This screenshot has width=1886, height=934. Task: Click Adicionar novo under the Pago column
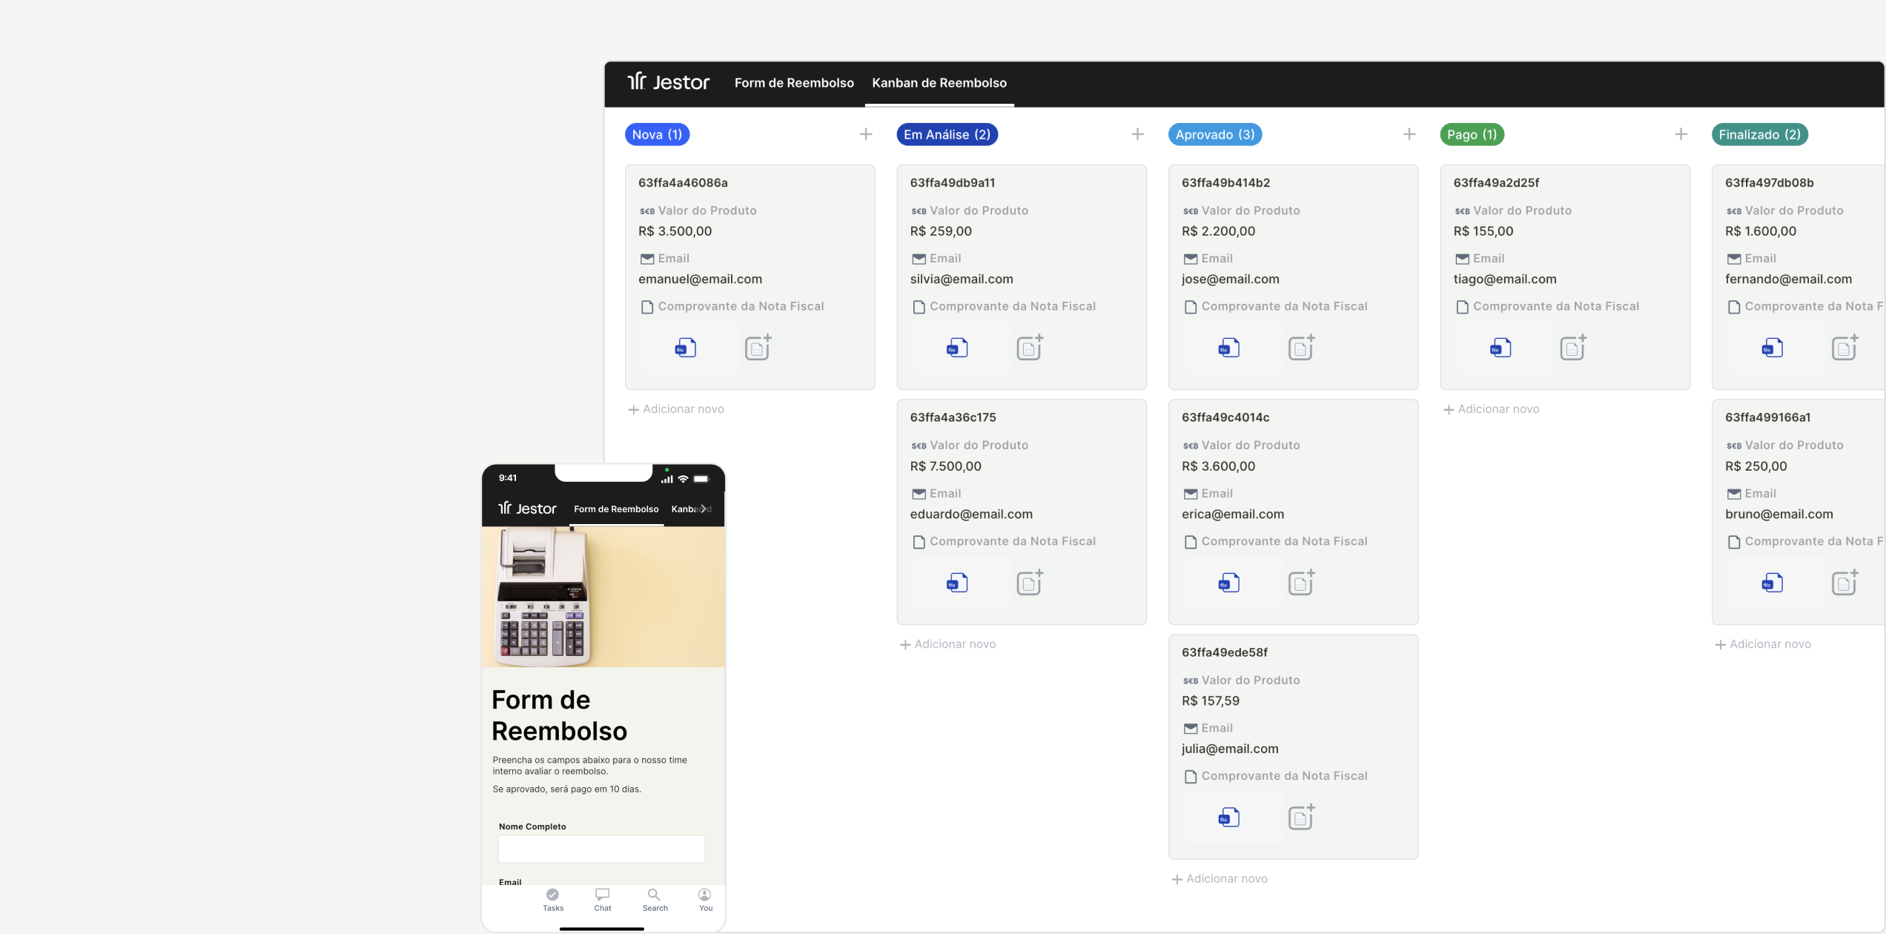point(1491,409)
